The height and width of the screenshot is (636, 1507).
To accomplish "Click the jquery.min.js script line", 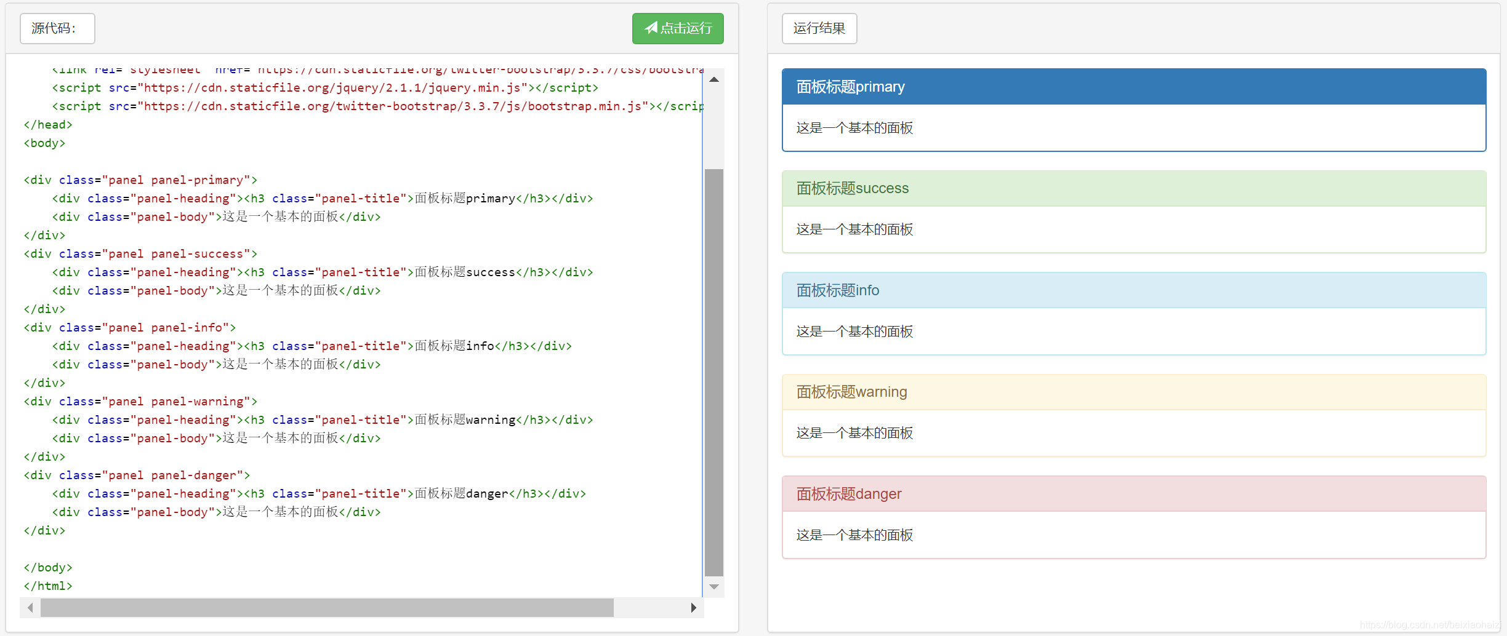I will (325, 87).
